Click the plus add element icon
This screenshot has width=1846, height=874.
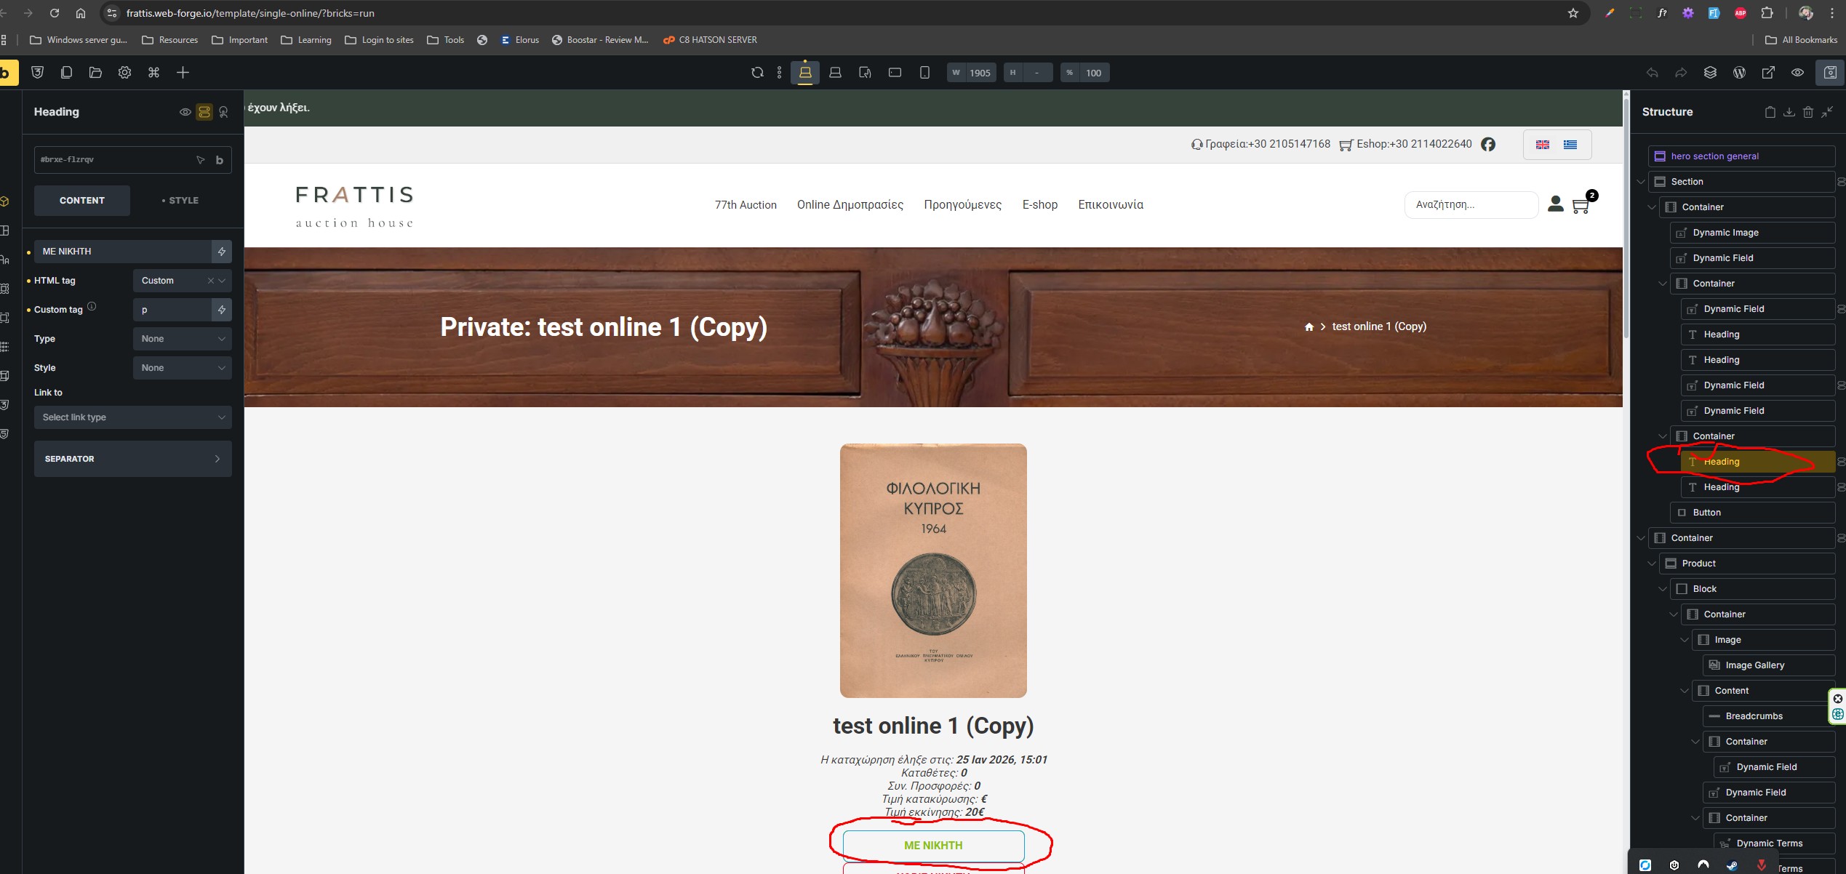[183, 73]
